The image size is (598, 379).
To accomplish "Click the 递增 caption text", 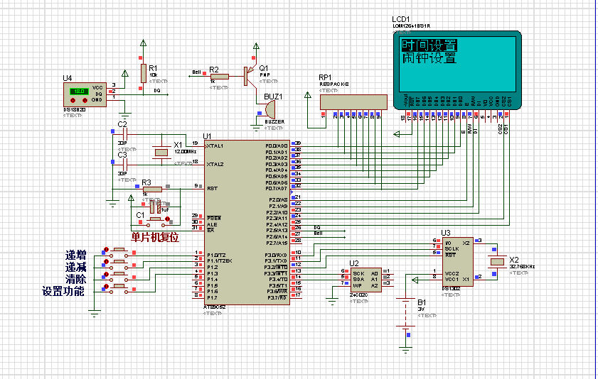I will [x=75, y=256].
